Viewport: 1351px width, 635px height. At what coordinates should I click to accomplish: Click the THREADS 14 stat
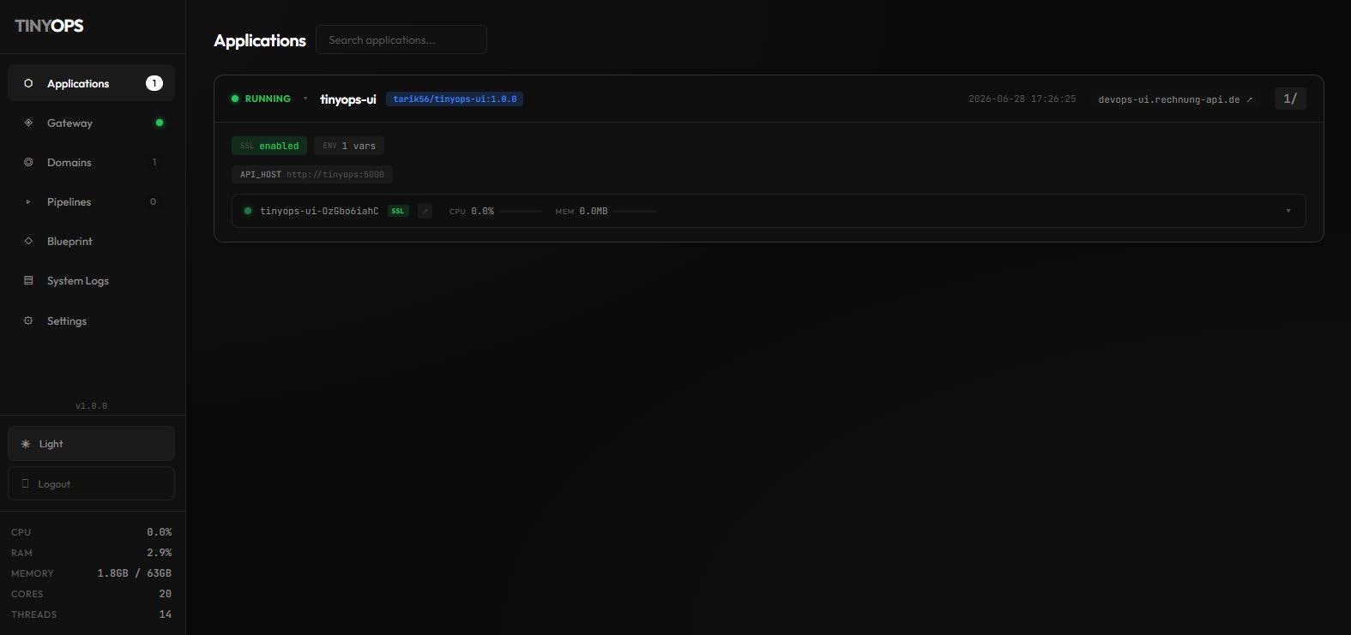(x=91, y=614)
